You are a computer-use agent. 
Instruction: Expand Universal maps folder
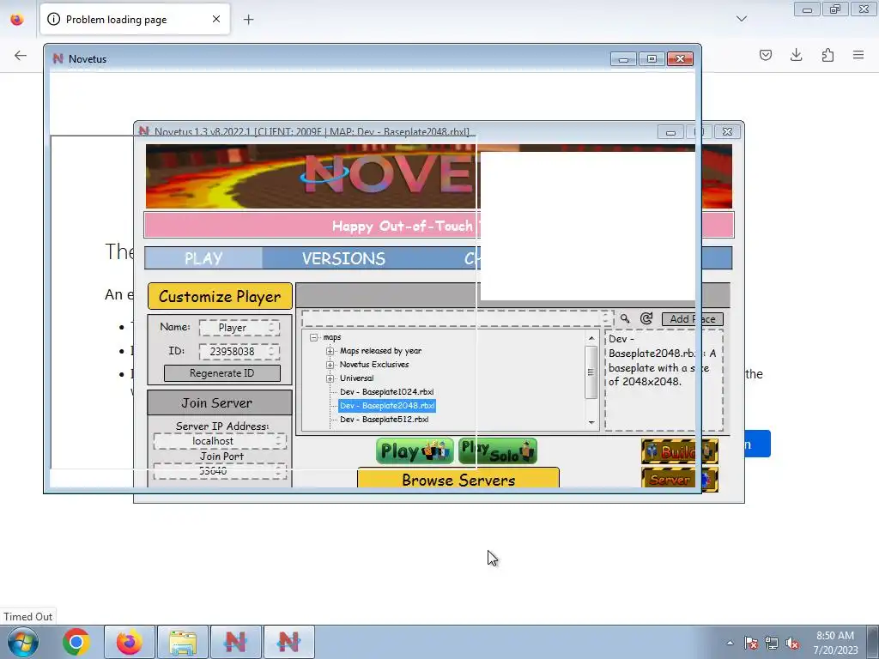[330, 378]
